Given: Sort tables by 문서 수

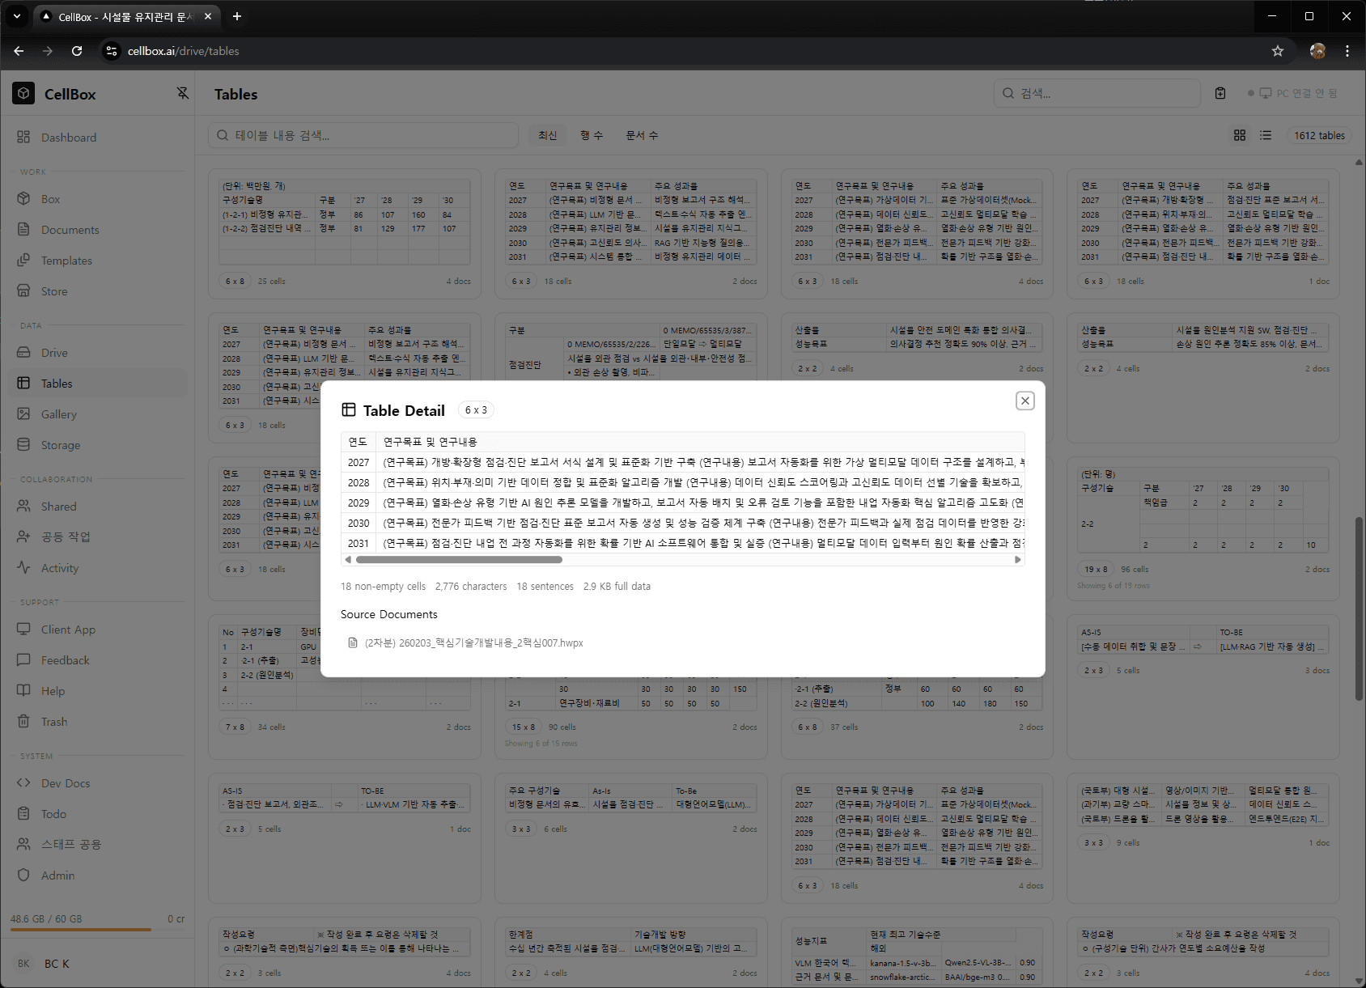Looking at the screenshot, I should pos(642,135).
